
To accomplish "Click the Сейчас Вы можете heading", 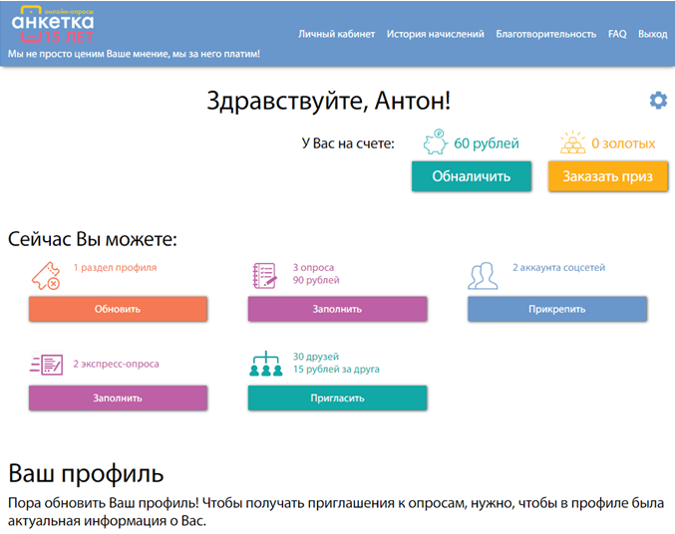I will pos(93,239).
